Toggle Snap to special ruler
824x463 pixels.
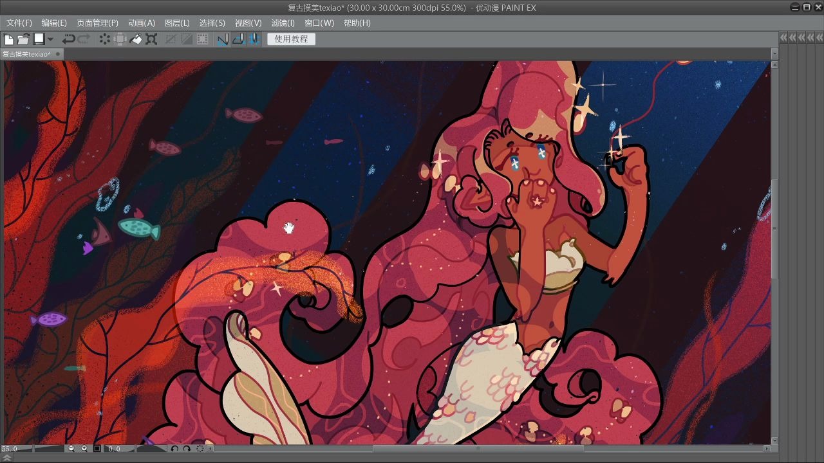coord(238,39)
